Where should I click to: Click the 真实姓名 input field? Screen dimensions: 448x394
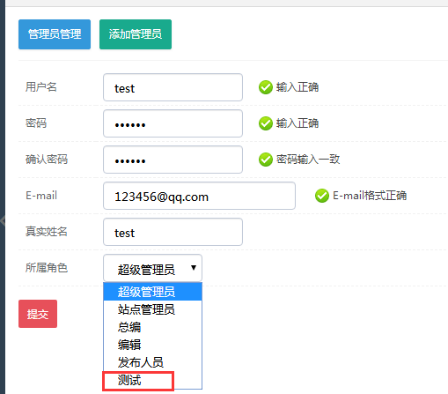click(x=173, y=232)
